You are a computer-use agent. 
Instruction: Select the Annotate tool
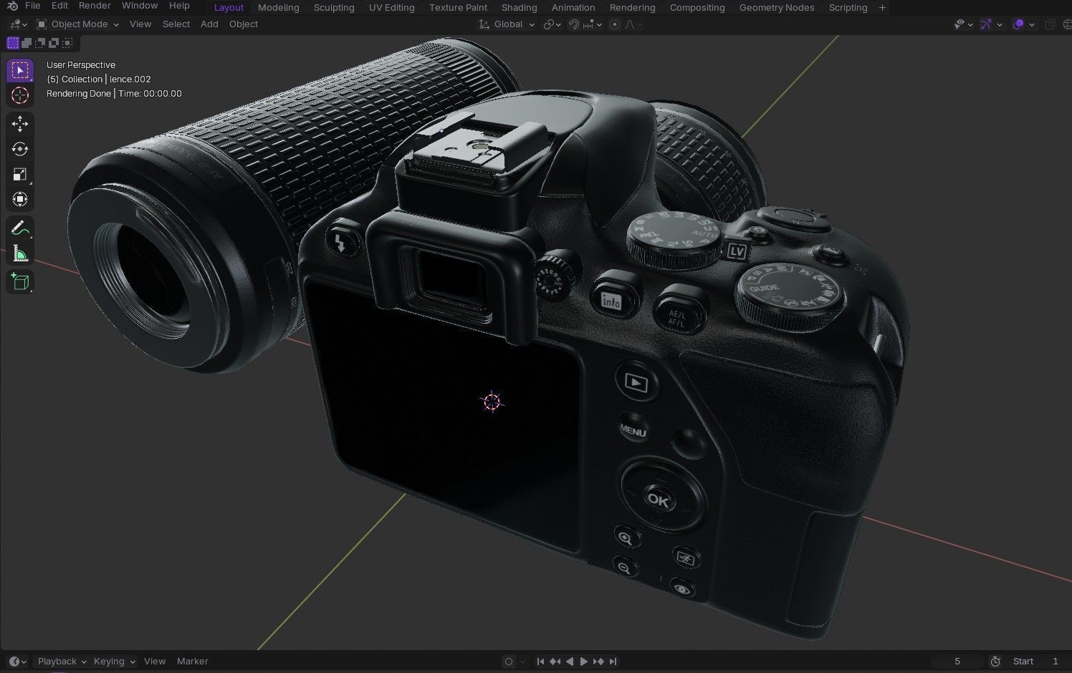[x=20, y=228]
